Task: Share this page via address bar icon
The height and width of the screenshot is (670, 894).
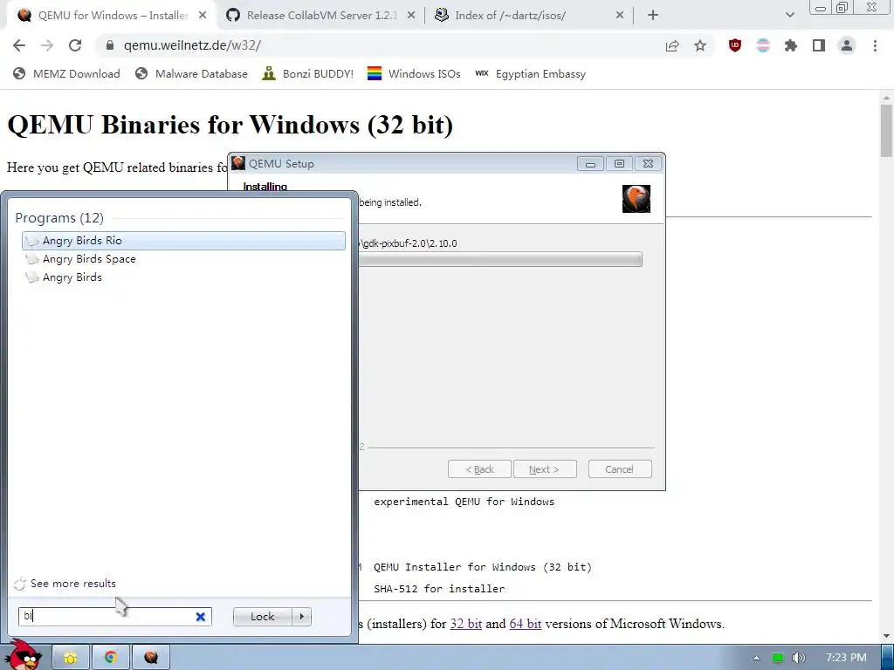Action: point(672,45)
